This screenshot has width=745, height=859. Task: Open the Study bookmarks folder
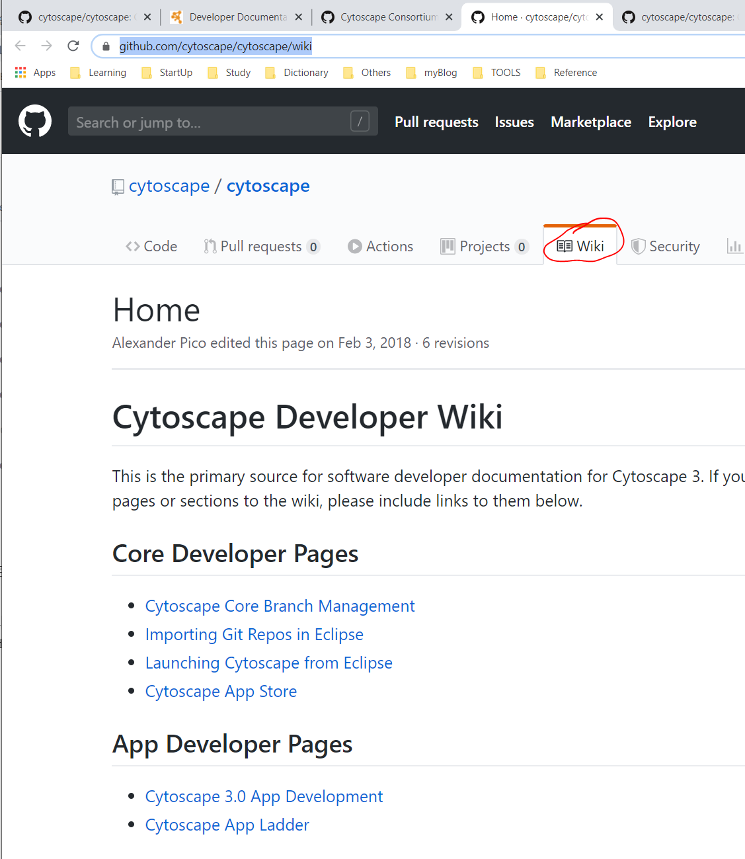[x=229, y=72]
